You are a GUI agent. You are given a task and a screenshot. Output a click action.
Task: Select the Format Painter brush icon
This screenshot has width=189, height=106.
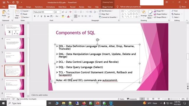coord(9,17)
